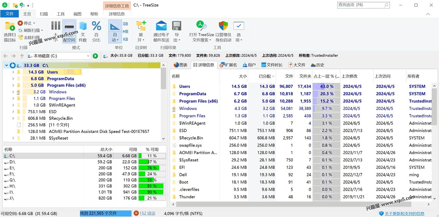Click the H:\ drive icon in drive list

pos(6,186)
